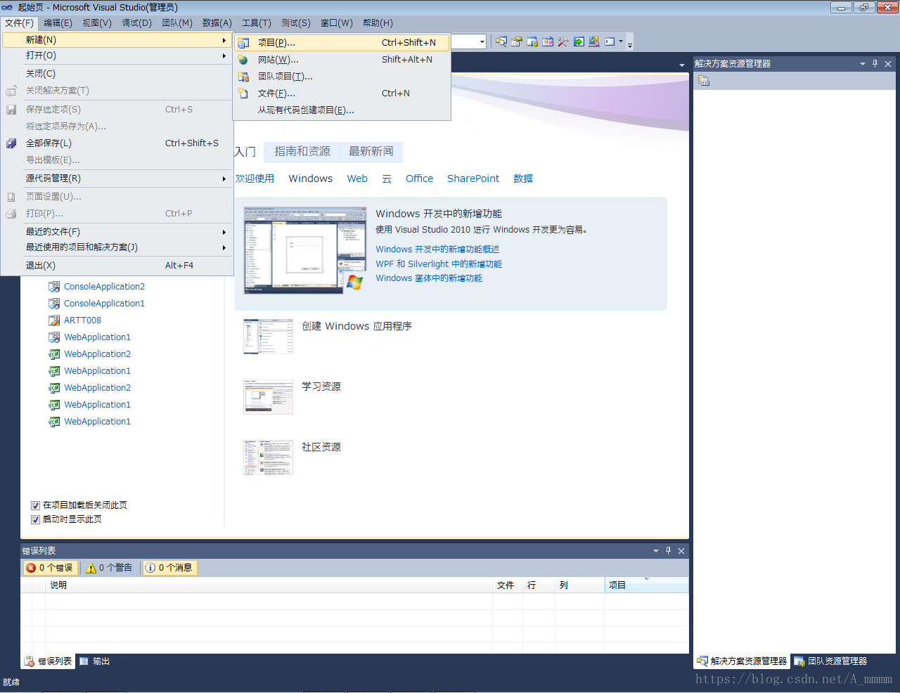The image size is (900, 693).
Task: Select Project (项目) in New submenu
Action: click(x=342, y=43)
